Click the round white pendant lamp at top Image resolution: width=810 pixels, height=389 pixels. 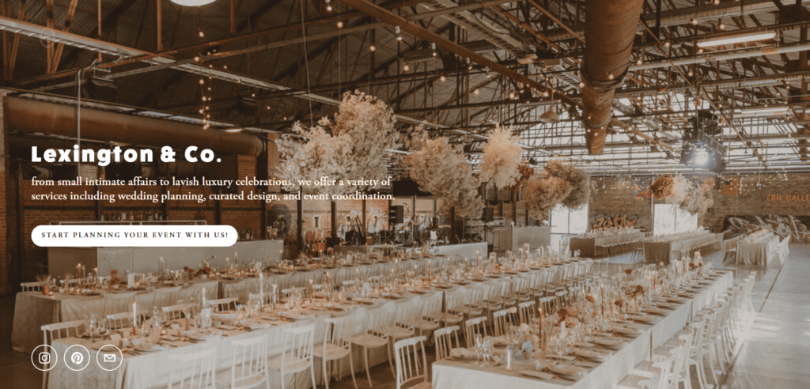point(193,2)
